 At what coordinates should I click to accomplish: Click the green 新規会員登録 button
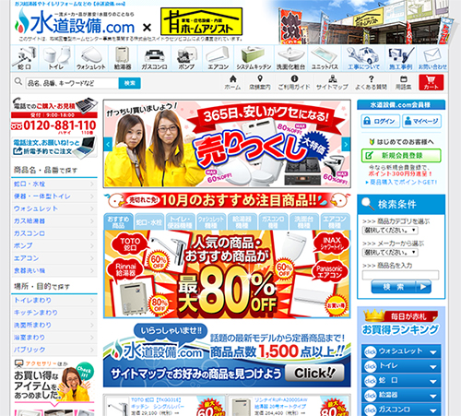click(401, 155)
